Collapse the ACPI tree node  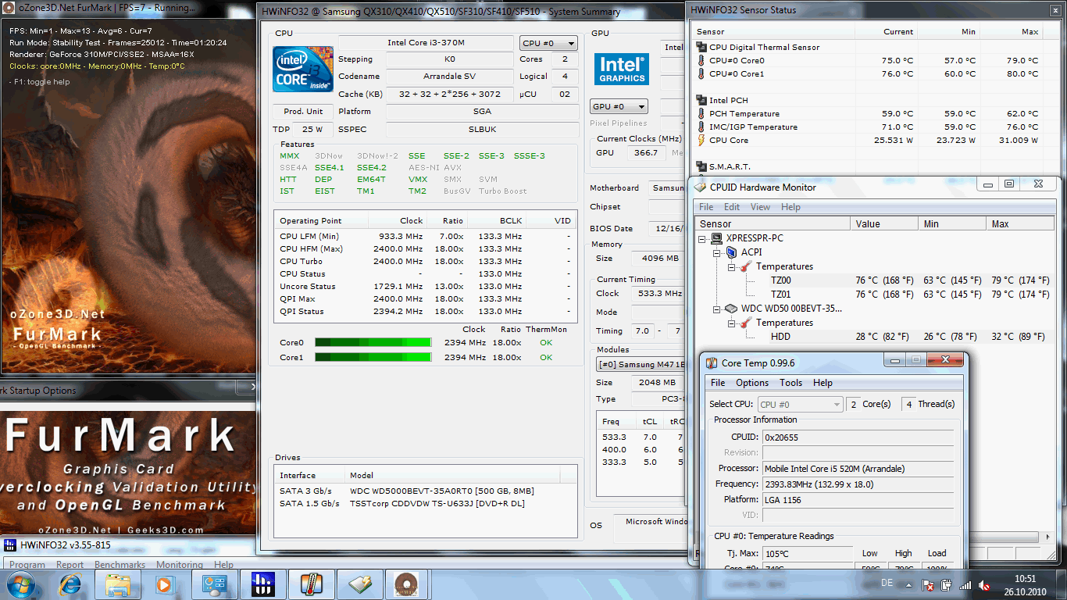[x=717, y=252]
